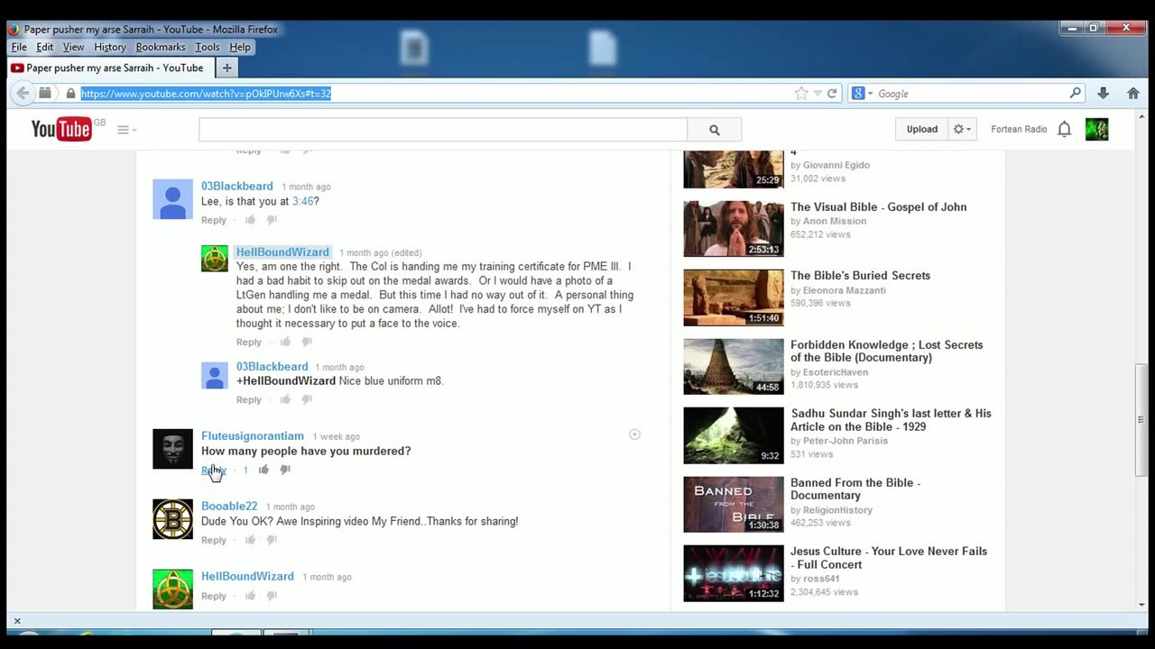The height and width of the screenshot is (649, 1155).
Task: Reply to HellBoundWizard's training certificate comment
Action: (249, 342)
